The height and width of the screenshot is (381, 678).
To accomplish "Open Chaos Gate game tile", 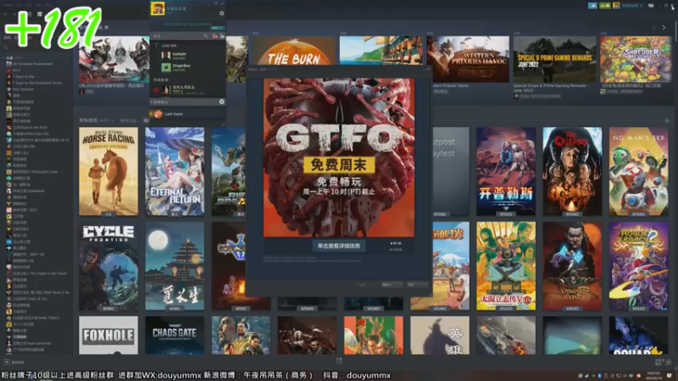I will point(175,335).
